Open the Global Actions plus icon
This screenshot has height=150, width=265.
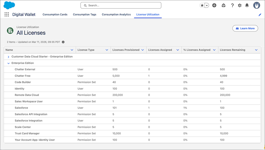pos(214,5)
